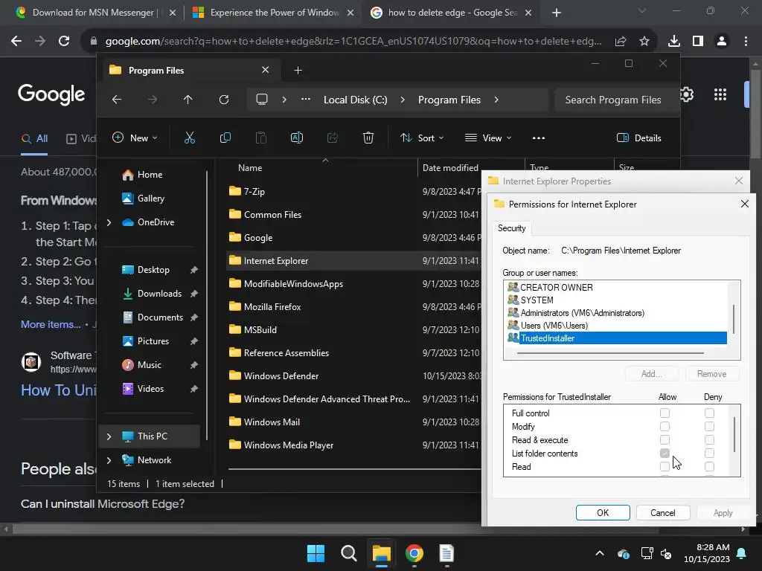Select the All tab in Google results
The height and width of the screenshot is (571, 762).
(x=34, y=139)
